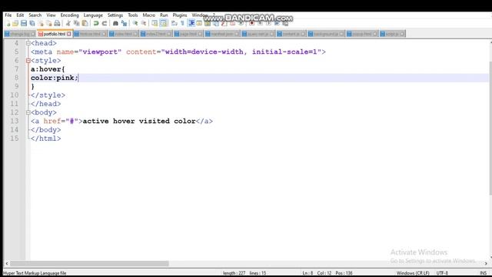Click 'a:hover{' on line 7
492x277 pixels.
tap(48, 69)
